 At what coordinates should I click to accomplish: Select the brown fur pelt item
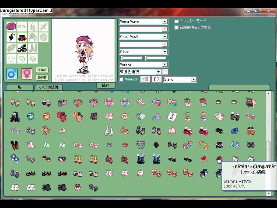[250, 102]
